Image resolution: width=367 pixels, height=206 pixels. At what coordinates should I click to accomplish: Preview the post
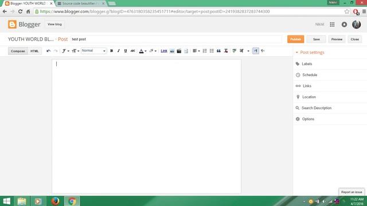point(337,39)
